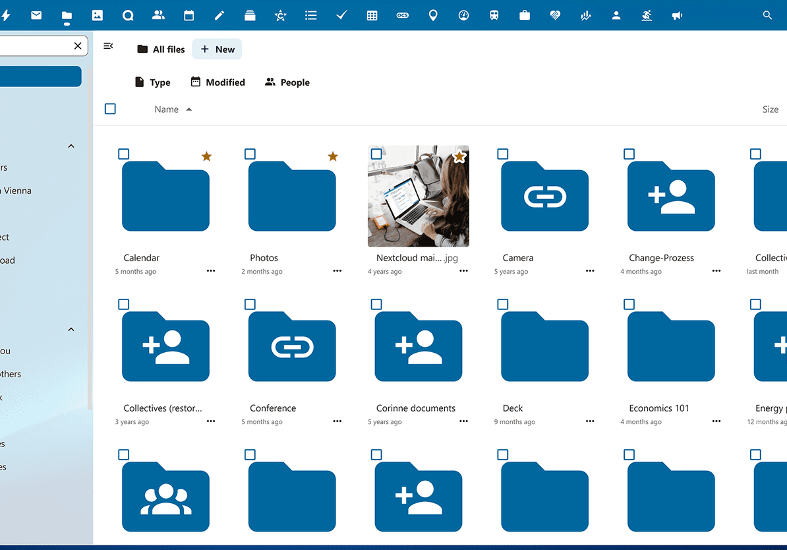This screenshot has height=550, width=787.
Task: Open the briefcase app icon
Action: pos(525,16)
